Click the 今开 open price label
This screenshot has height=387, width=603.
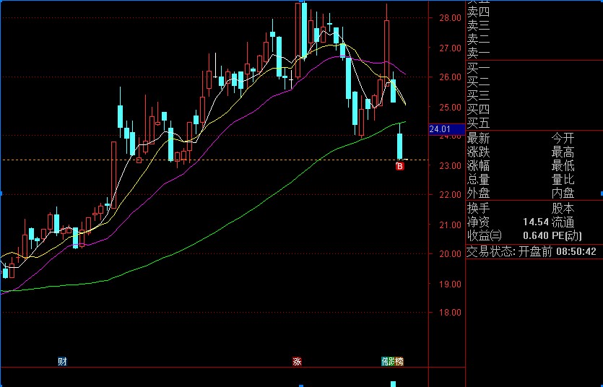tap(563, 139)
